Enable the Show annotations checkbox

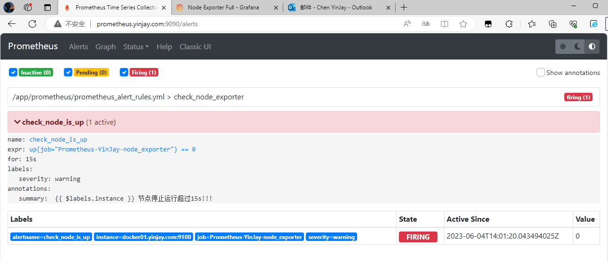pos(541,72)
